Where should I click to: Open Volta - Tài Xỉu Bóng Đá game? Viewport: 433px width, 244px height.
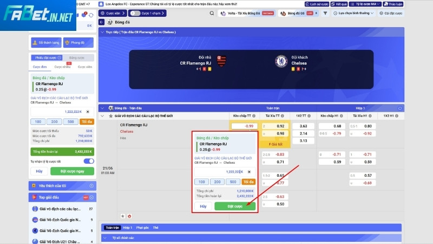(x=247, y=13)
